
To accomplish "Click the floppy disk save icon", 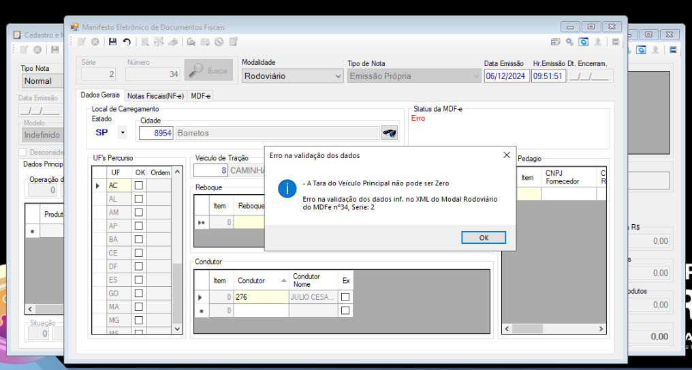I will (112, 42).
